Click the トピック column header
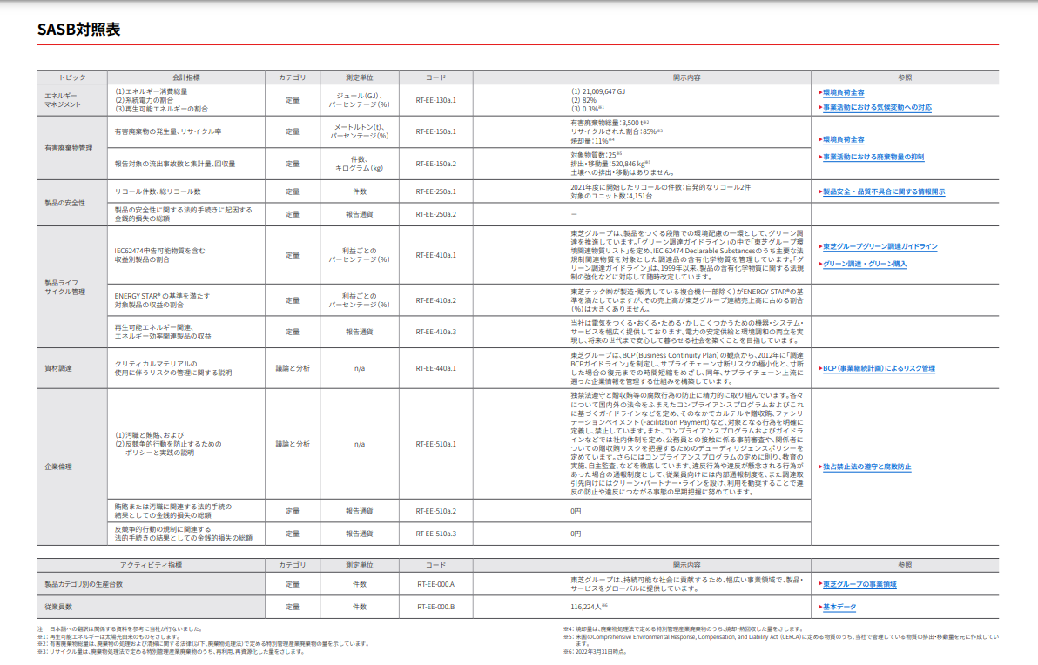 click(72, 77)
